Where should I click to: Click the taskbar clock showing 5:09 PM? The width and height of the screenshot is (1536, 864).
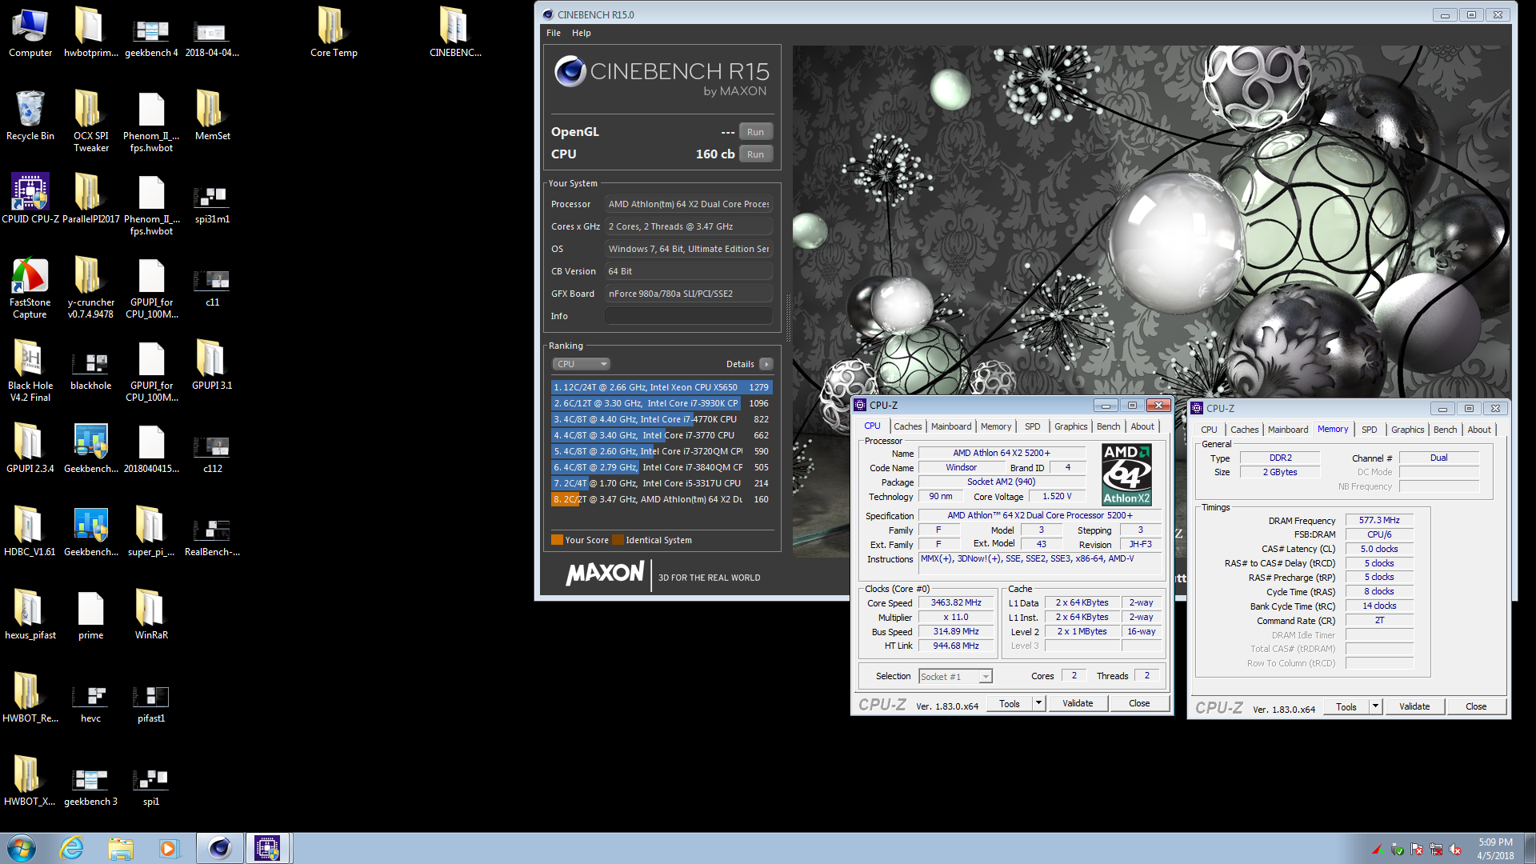(1495, 848)
